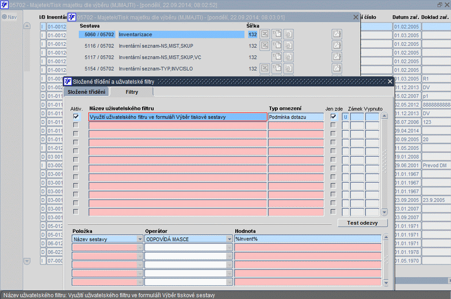Uncheck Aktiv. for the Využití uživatelského filtru row
Screen dimensions: 451x299
[76, 116]
